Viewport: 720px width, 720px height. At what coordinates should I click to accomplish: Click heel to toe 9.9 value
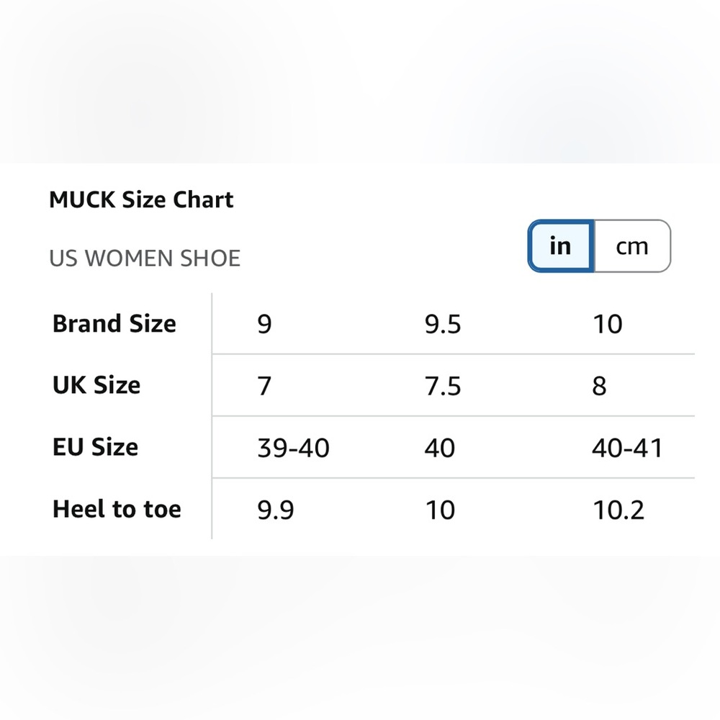pyautogui.click(x=276, y=510)
